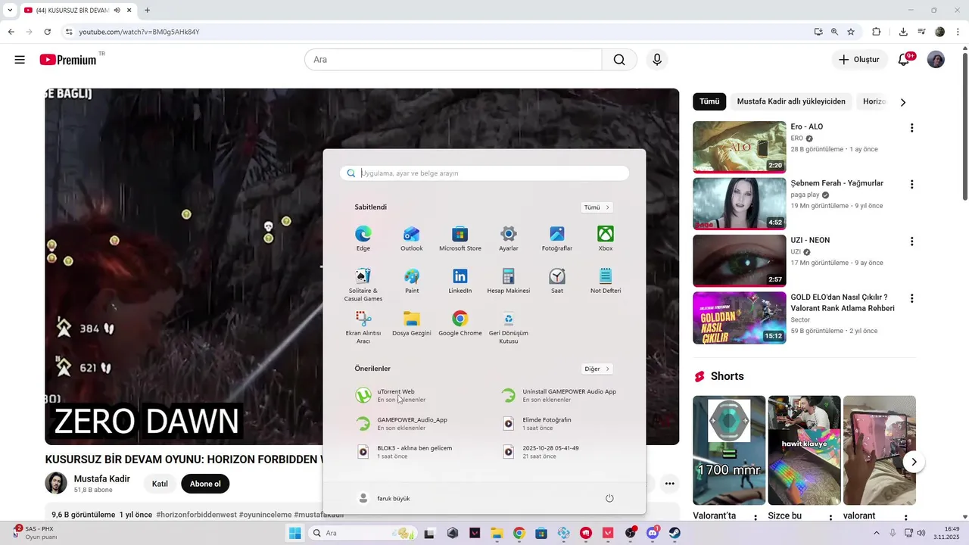Click the Katıl join button
Image resolution: width=969 pixels, height=545 pixels.
point(160,484)
